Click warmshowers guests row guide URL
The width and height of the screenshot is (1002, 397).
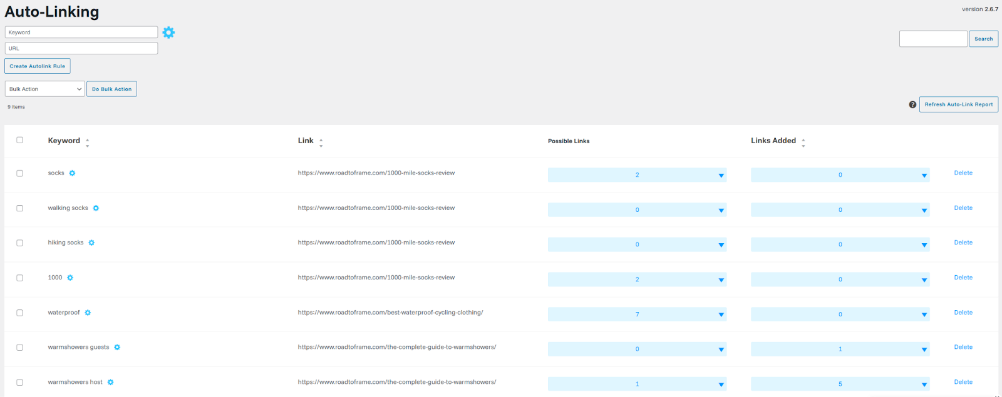[397, 347]
